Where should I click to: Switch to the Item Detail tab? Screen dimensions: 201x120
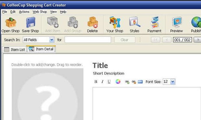click(x=41, y=49)
